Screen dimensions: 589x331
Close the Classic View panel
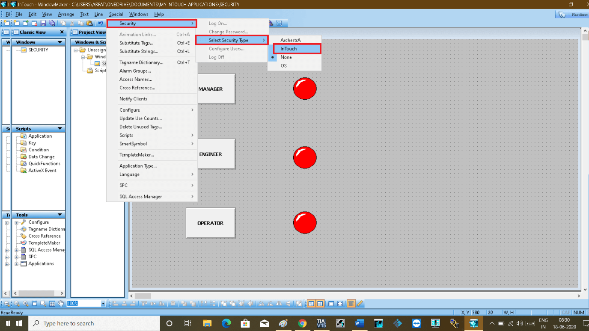(x=62, y=32)
